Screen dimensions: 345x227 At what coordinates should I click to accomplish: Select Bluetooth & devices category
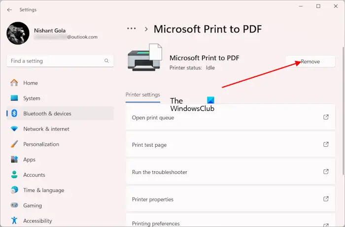[60, 113]
